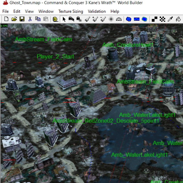Screen dimensions: 183x183
Task: Click the dome mesh mold tool
Action: pyautogui.click(x=119, y=19)
